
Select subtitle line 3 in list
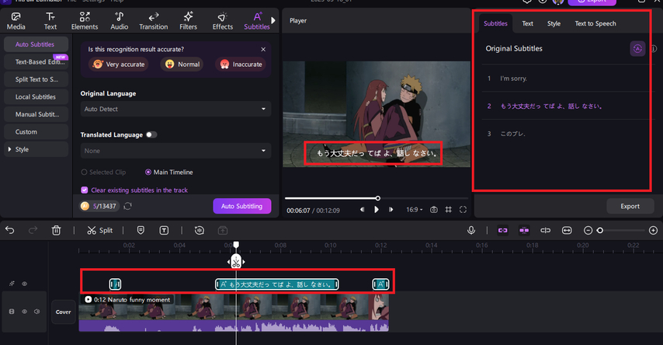tap(568, 134)
